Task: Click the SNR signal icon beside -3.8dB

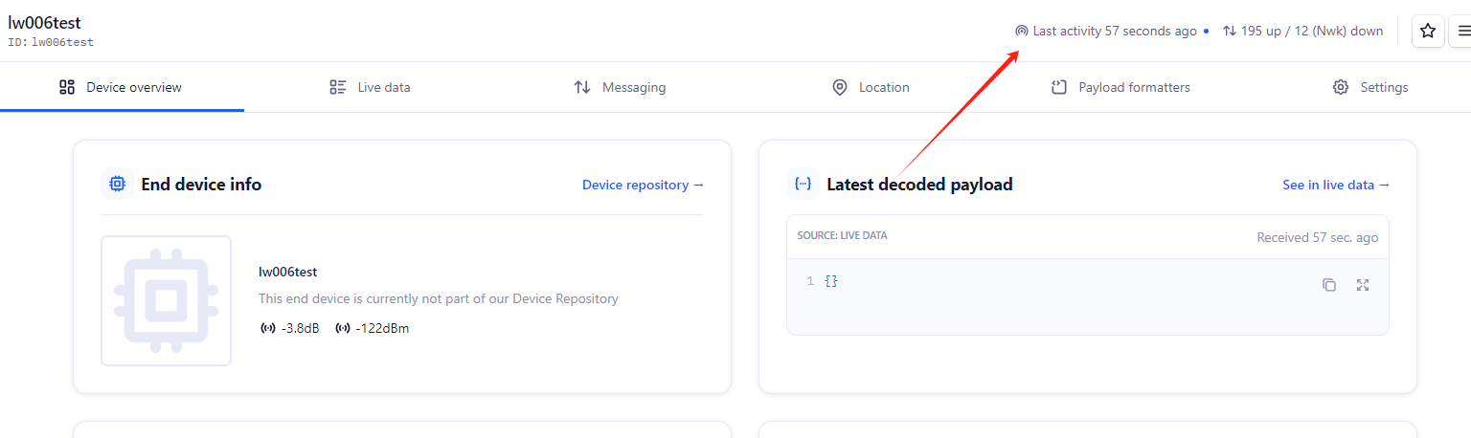Action: pyautogui.click(x=268, y=329)
